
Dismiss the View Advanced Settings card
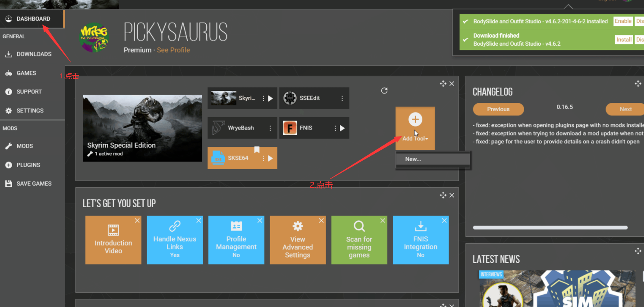tap(321, 220)
